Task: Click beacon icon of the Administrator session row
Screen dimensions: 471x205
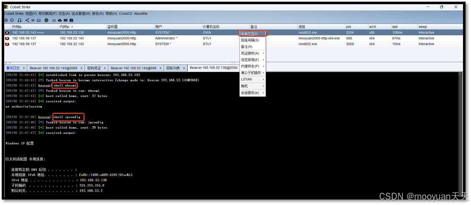Action: point(7,38)
